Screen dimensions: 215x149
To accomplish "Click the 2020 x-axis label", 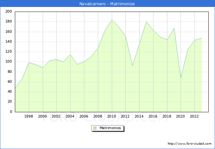I will pyautogui.click(x=180, y=116).
